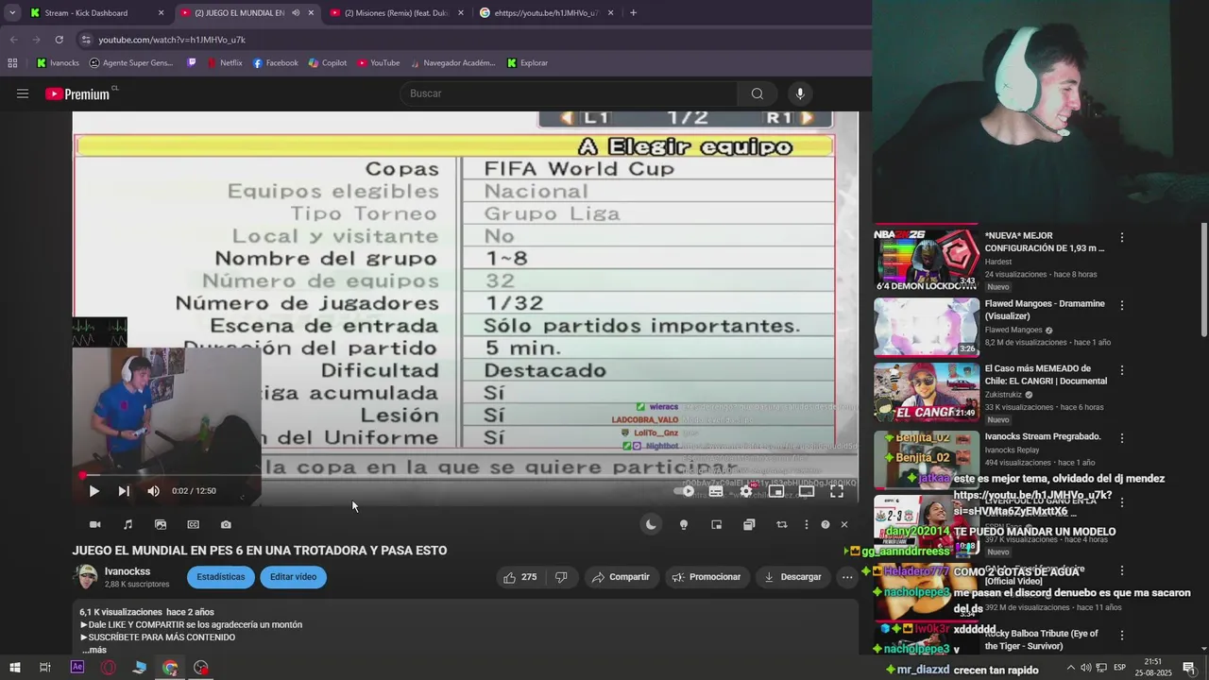Viewport: 1209px width, 680px height.
Task: Open options for Flawed Mangoes - Dramamine video
Action: pyautogui.click(x=1122, y=305)
